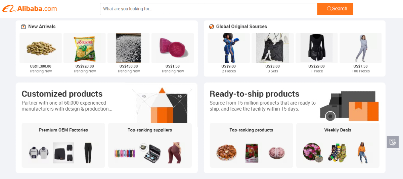Select the US$29.00 black jacket product

pos(316,48)
